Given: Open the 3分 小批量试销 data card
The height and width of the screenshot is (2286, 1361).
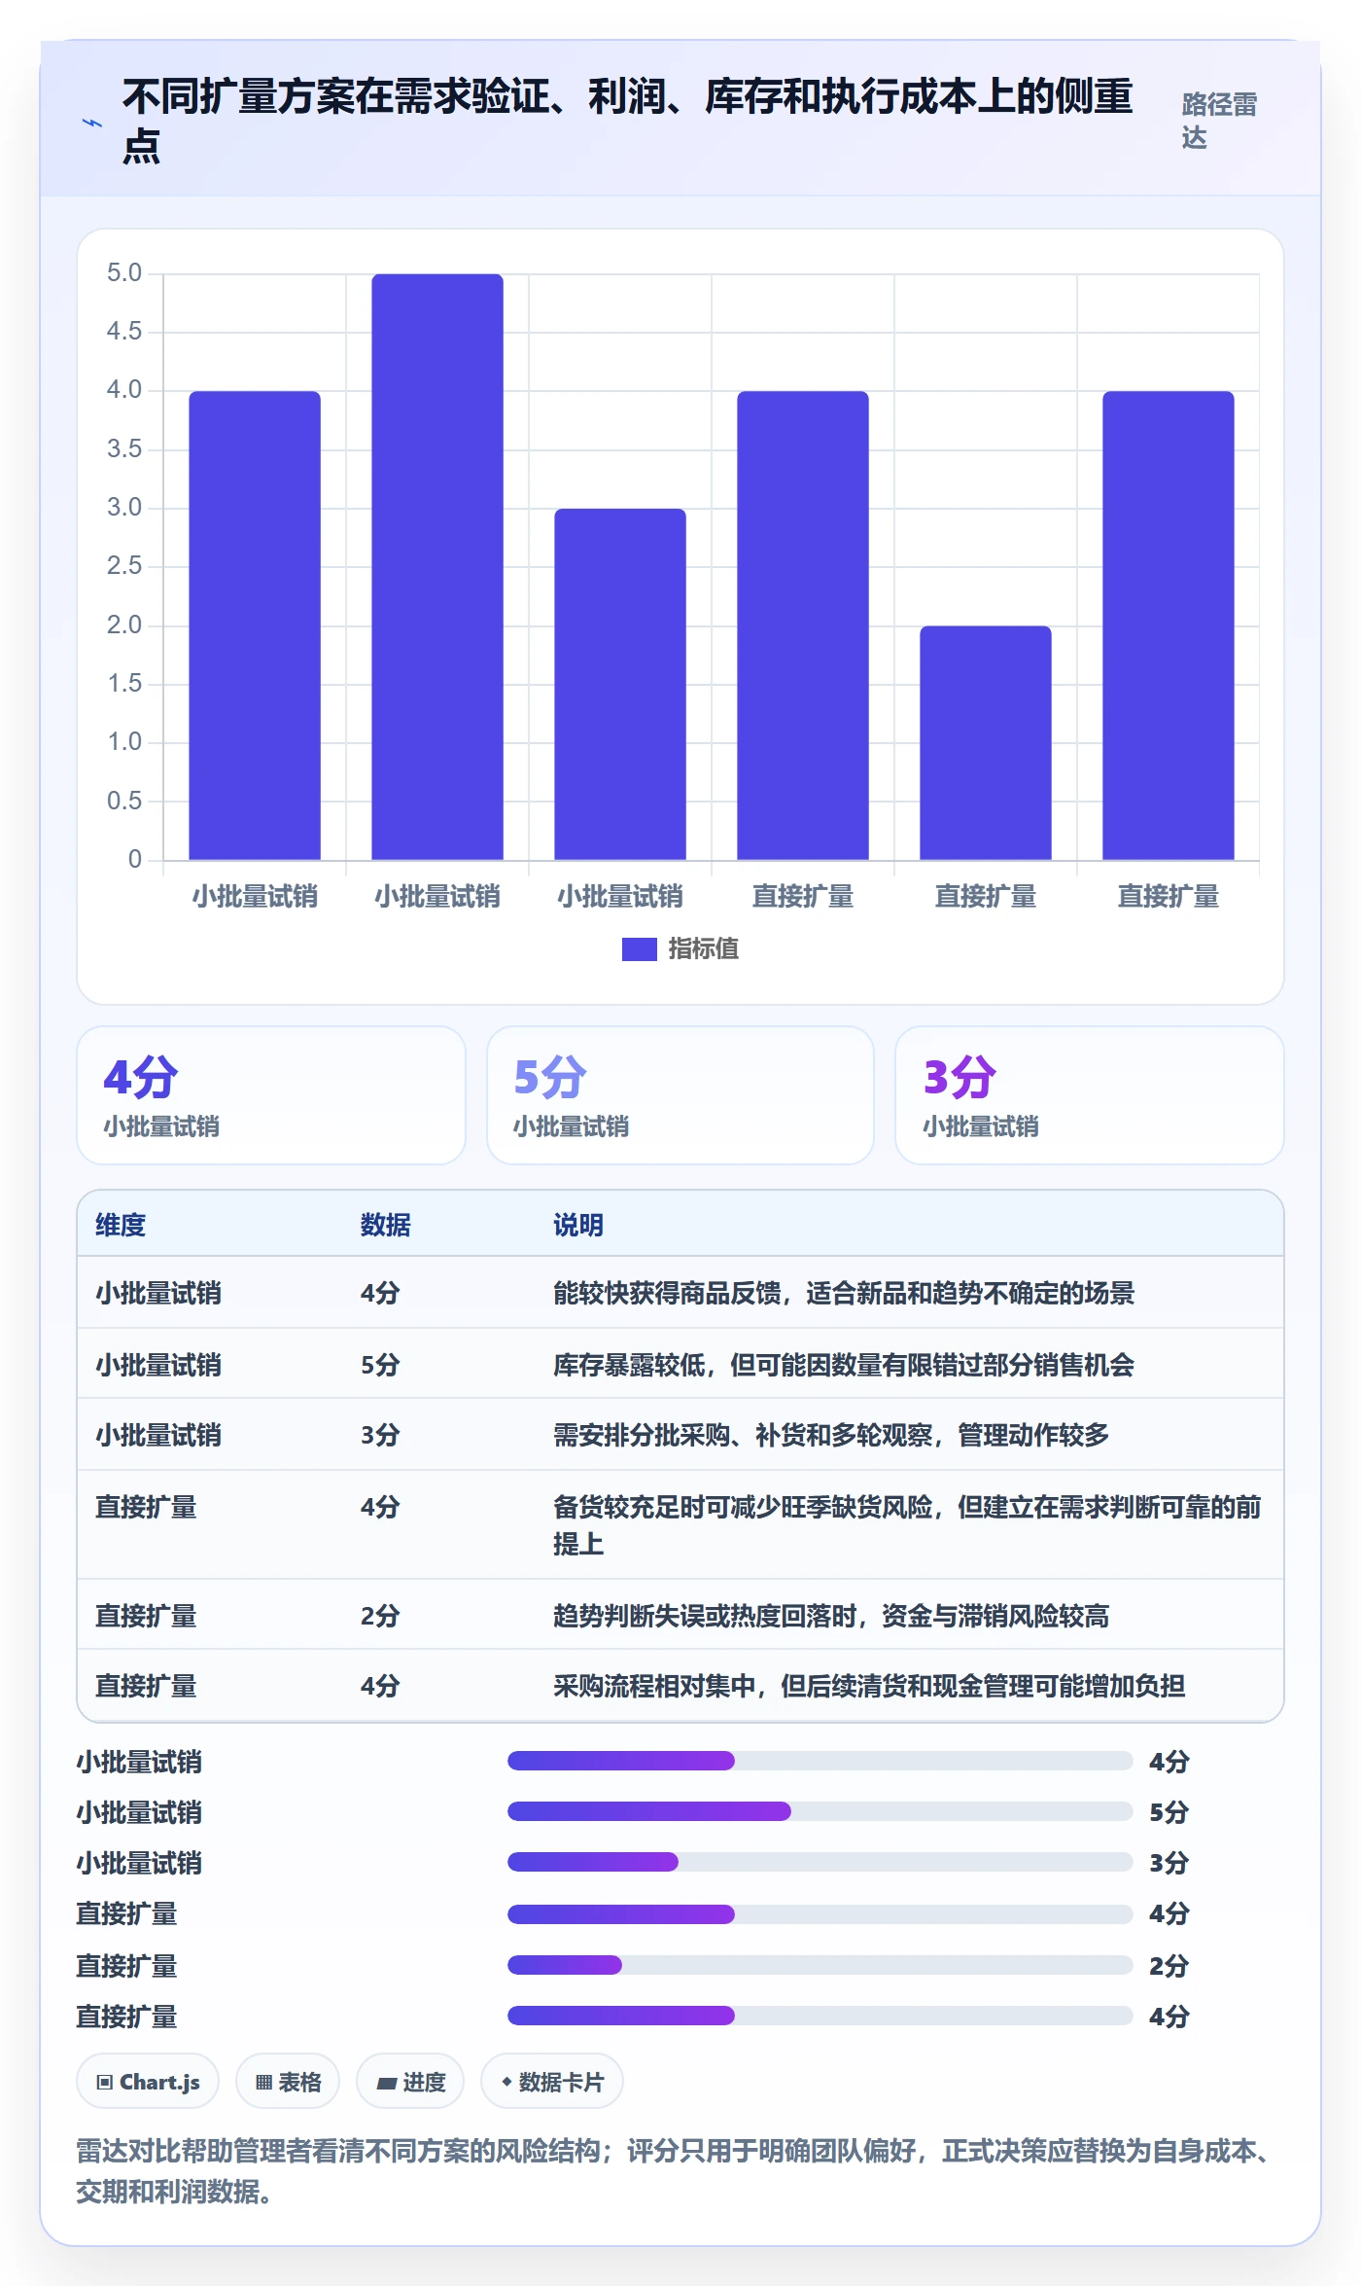Looking at the screenshot, I should click(1090, 1095).
